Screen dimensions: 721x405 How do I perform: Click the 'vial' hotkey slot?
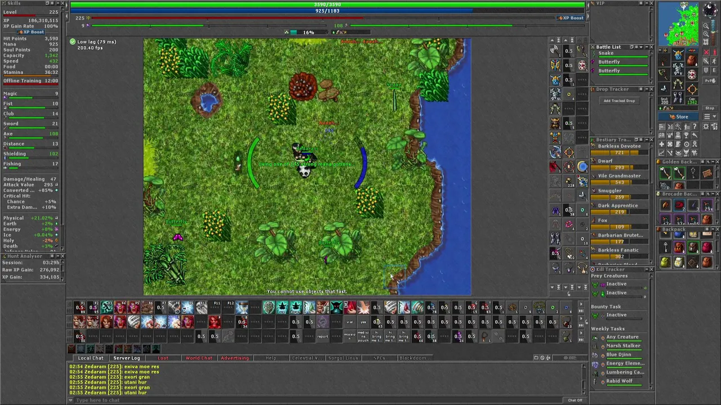350,322
